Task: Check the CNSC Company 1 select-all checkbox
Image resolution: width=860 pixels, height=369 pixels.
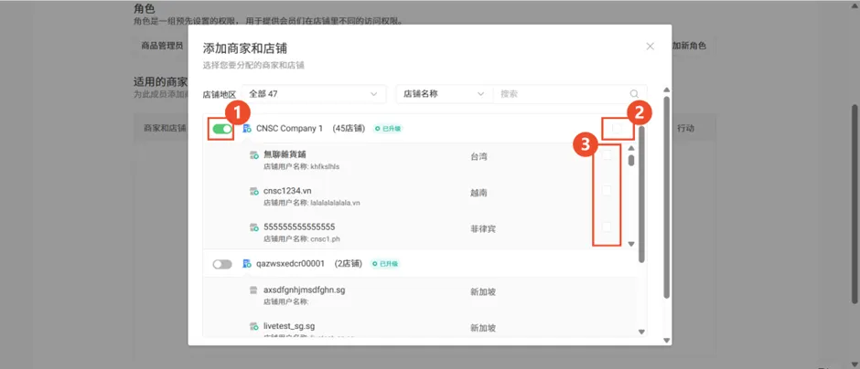Action: pos(617,128)
